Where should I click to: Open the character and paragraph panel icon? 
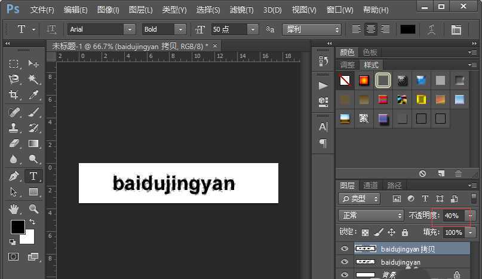click(x=456, y=29)
